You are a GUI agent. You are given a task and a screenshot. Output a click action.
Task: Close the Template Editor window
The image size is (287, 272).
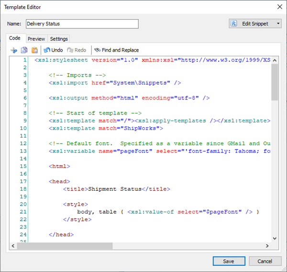(279, 7)
